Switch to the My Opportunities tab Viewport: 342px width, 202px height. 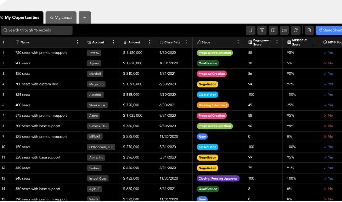pos(22,17)
